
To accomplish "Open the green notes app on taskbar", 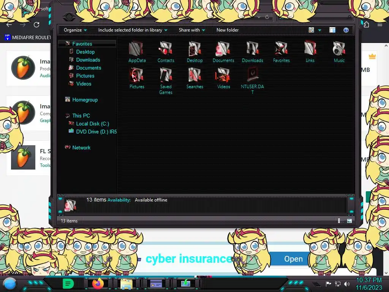I will pyautogui.click(x=68, y=284).
